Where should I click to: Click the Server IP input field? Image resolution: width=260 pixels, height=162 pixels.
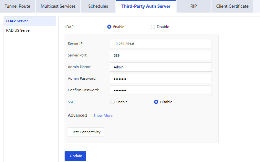point(161,44)
